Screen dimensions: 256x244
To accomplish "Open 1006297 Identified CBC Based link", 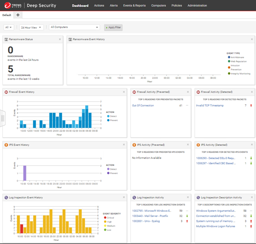I will click(x=216, y=163).
